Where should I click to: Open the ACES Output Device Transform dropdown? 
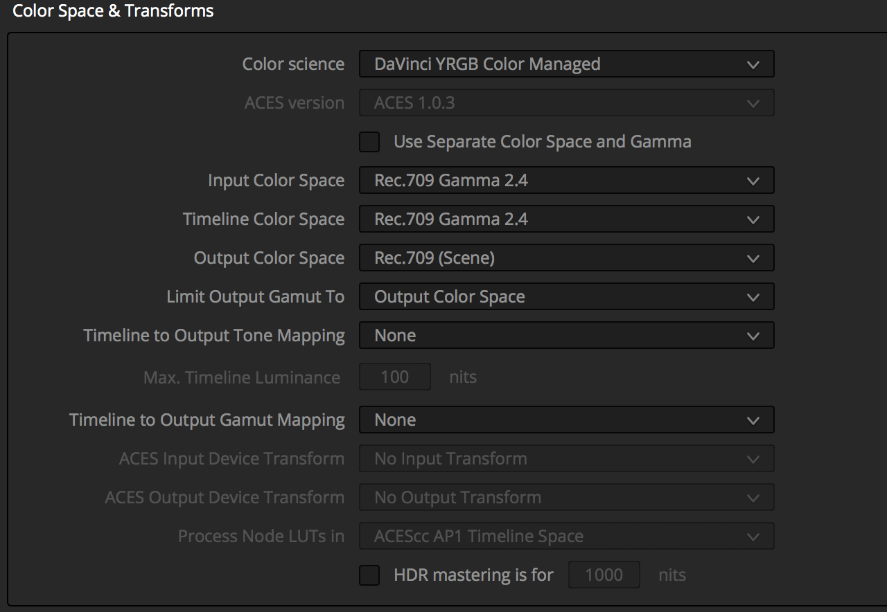[x=566, y=497]
